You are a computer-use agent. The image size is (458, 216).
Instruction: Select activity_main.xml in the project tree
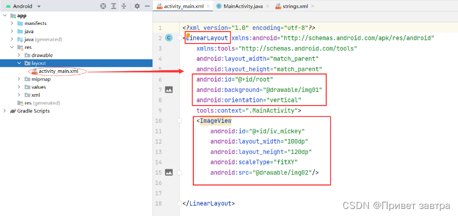point(58,71)
